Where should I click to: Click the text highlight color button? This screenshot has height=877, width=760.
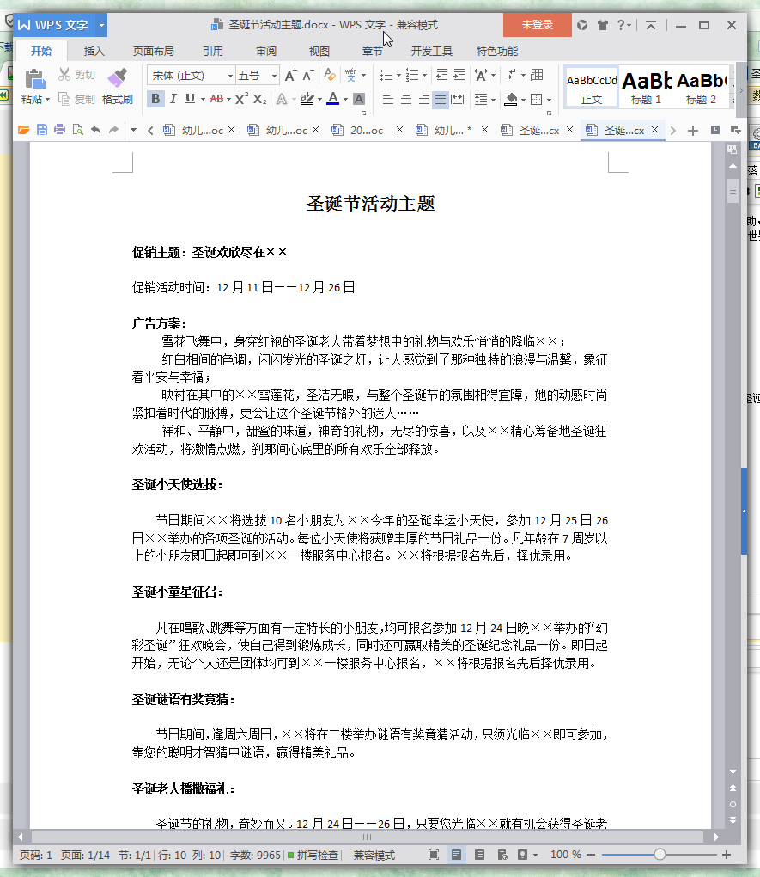307,99
